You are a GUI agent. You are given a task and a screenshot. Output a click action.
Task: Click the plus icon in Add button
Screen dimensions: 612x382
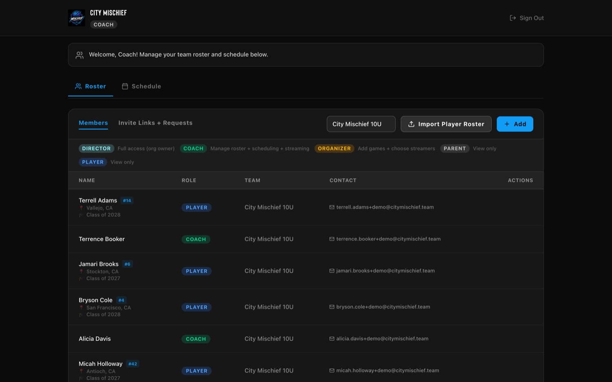pyautogui.click(x=507, y=124)
